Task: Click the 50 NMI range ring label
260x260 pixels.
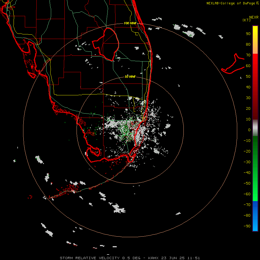Action: [x=130, y=77]
